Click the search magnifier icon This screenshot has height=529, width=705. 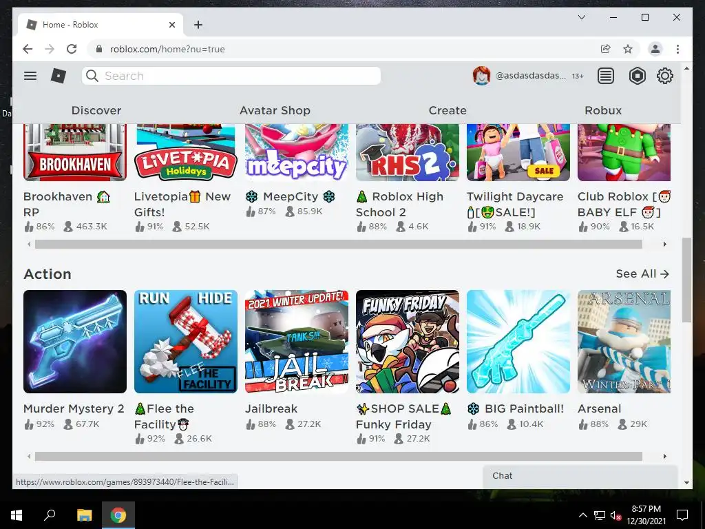[x=92, y=76]
